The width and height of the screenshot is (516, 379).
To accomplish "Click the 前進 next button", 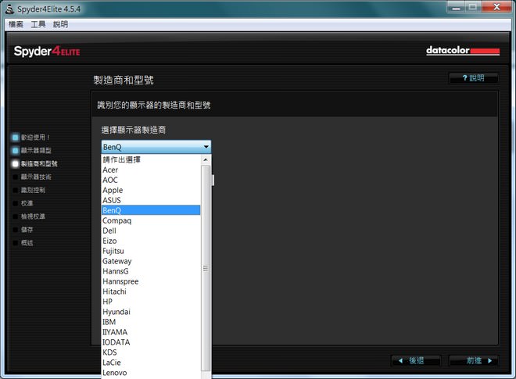I will point(474,360).
